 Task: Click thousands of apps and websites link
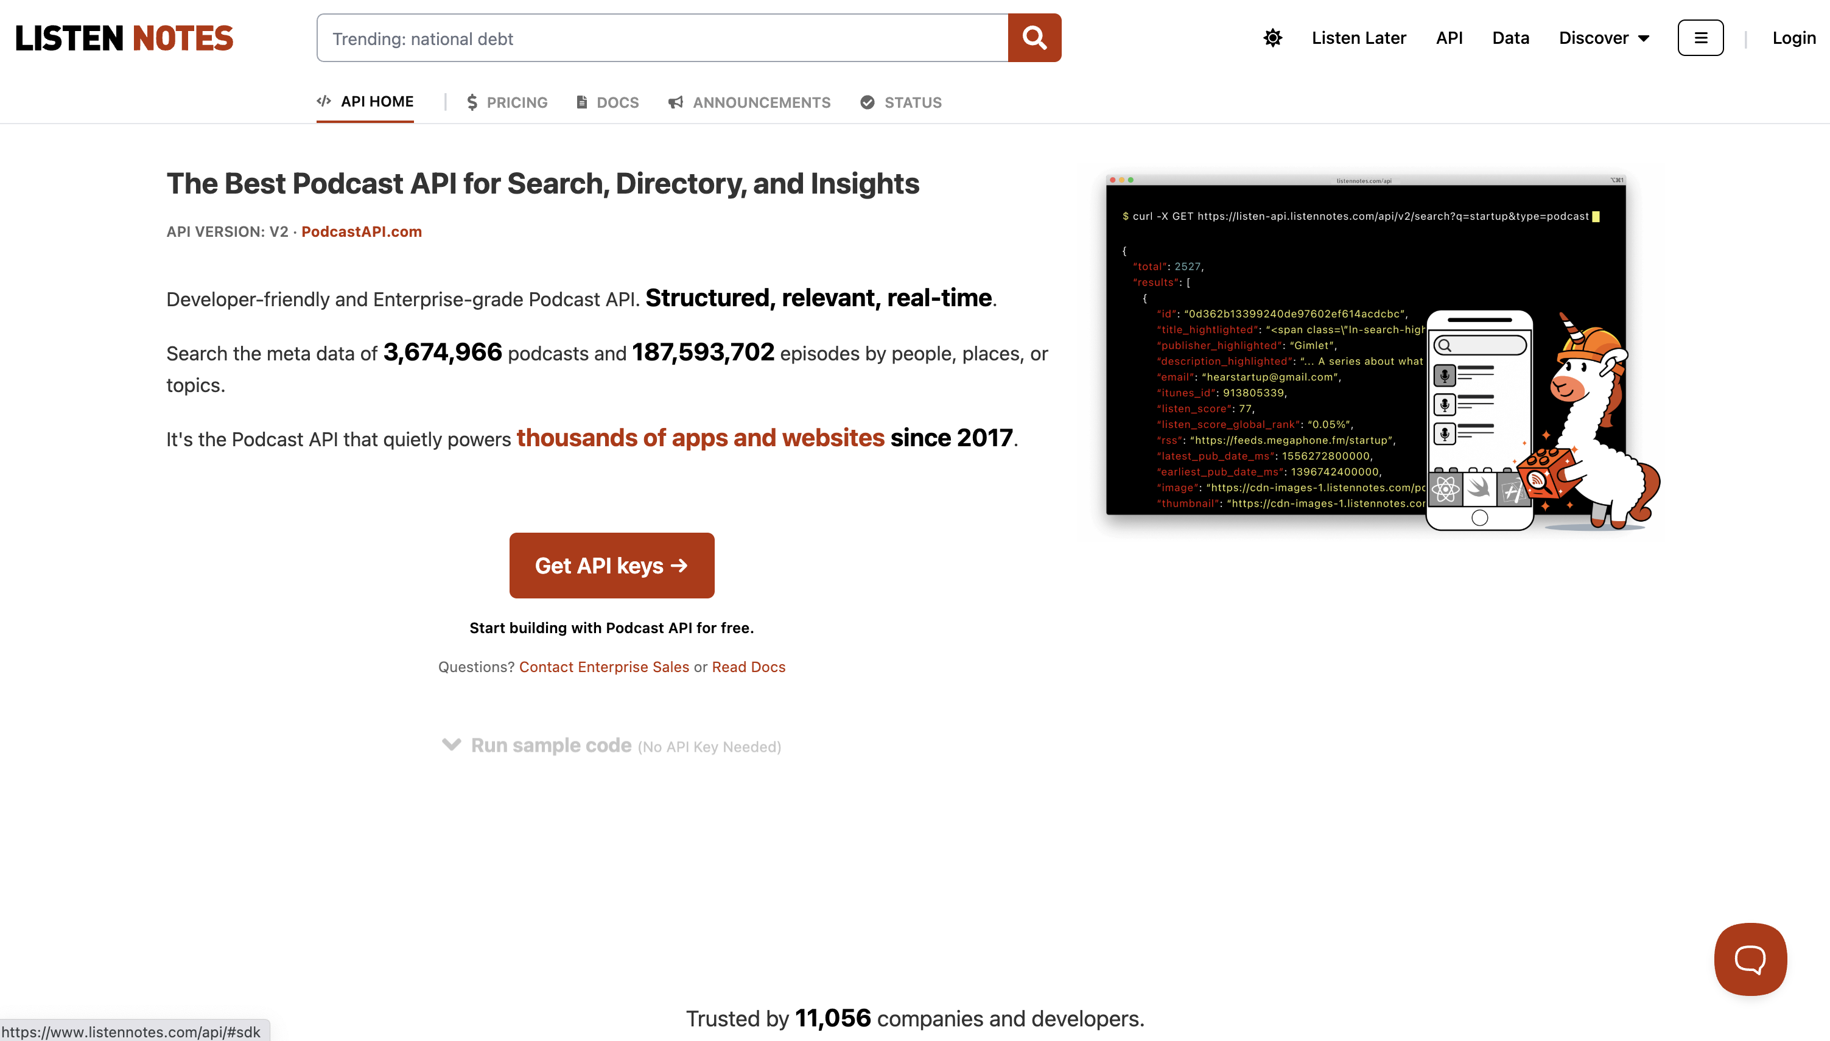pos(700,438)
